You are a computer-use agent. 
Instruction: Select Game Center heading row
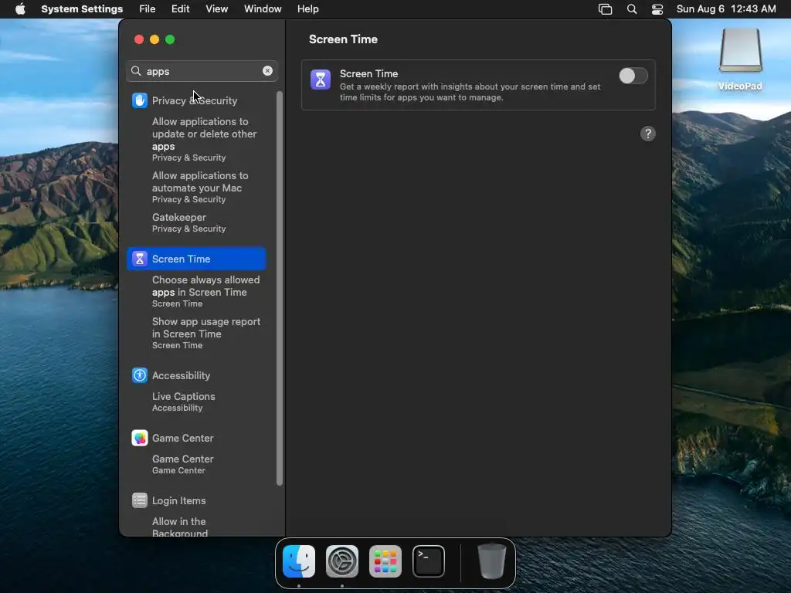(196, 438)
